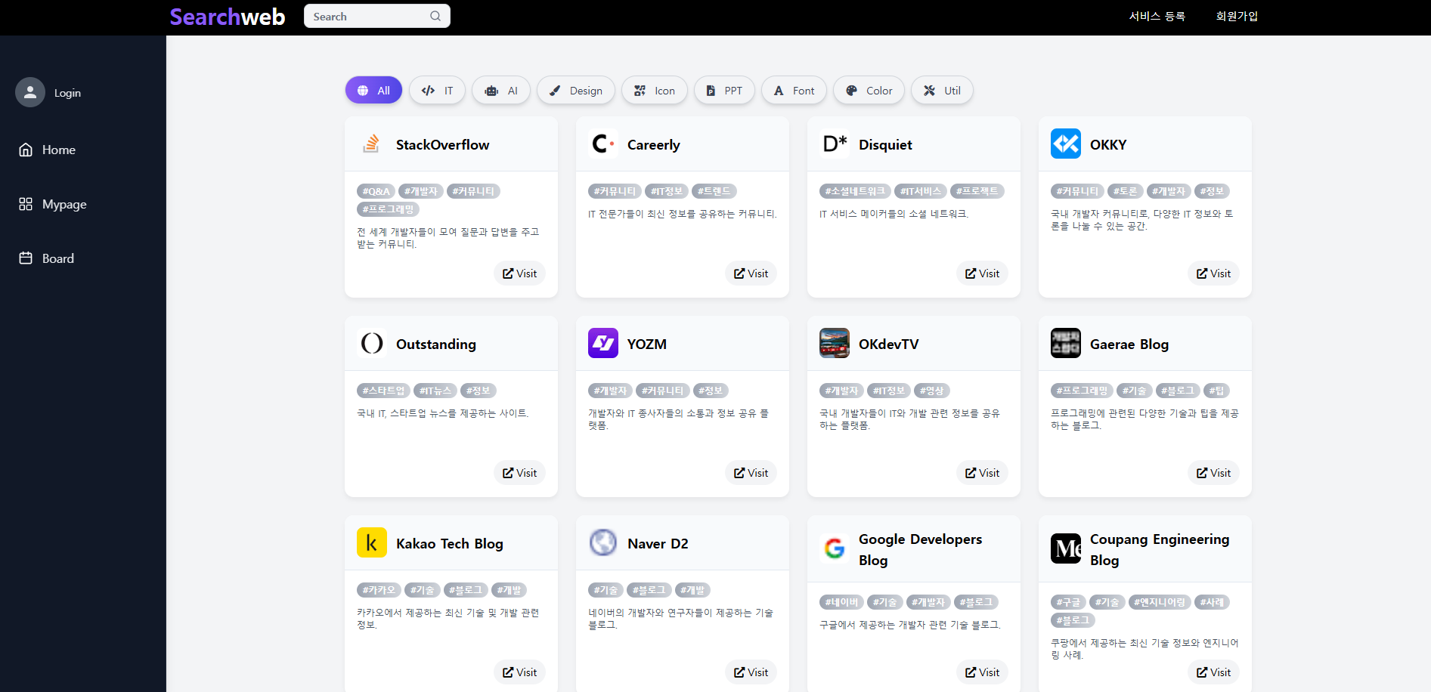Click the Gaerae Blog logo icon
This screenshot has width=1431, height=692.
(1065, 343)
